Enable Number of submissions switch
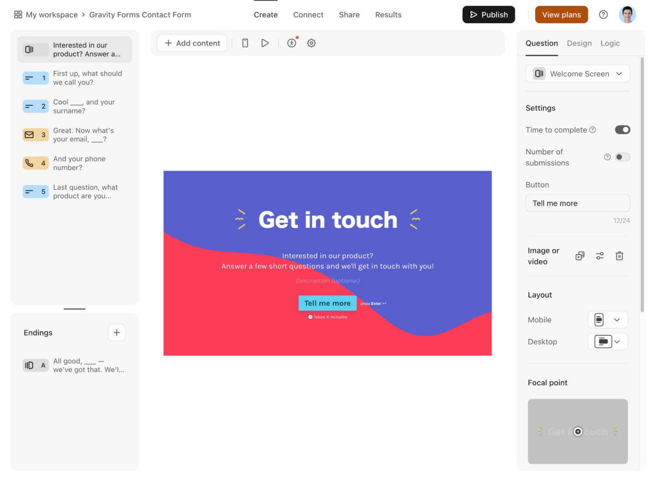Image resolution: width=652 pixels, height=480 pixels. pos(622,157)
